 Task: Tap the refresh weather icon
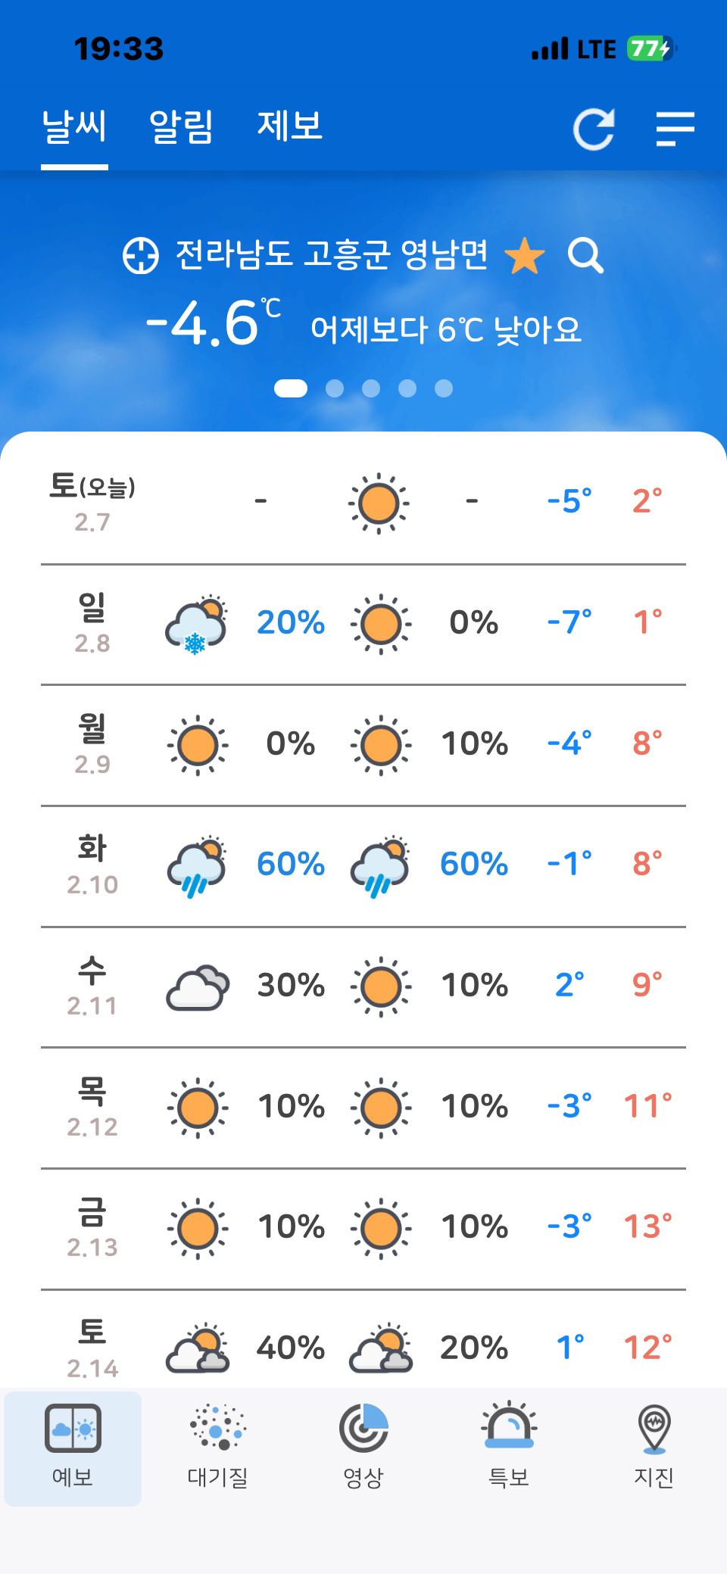point(594,129)
